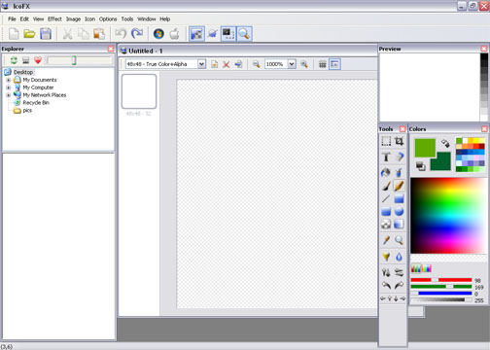
Task: Toggle HSB color sliders mode
Action: 427,268
